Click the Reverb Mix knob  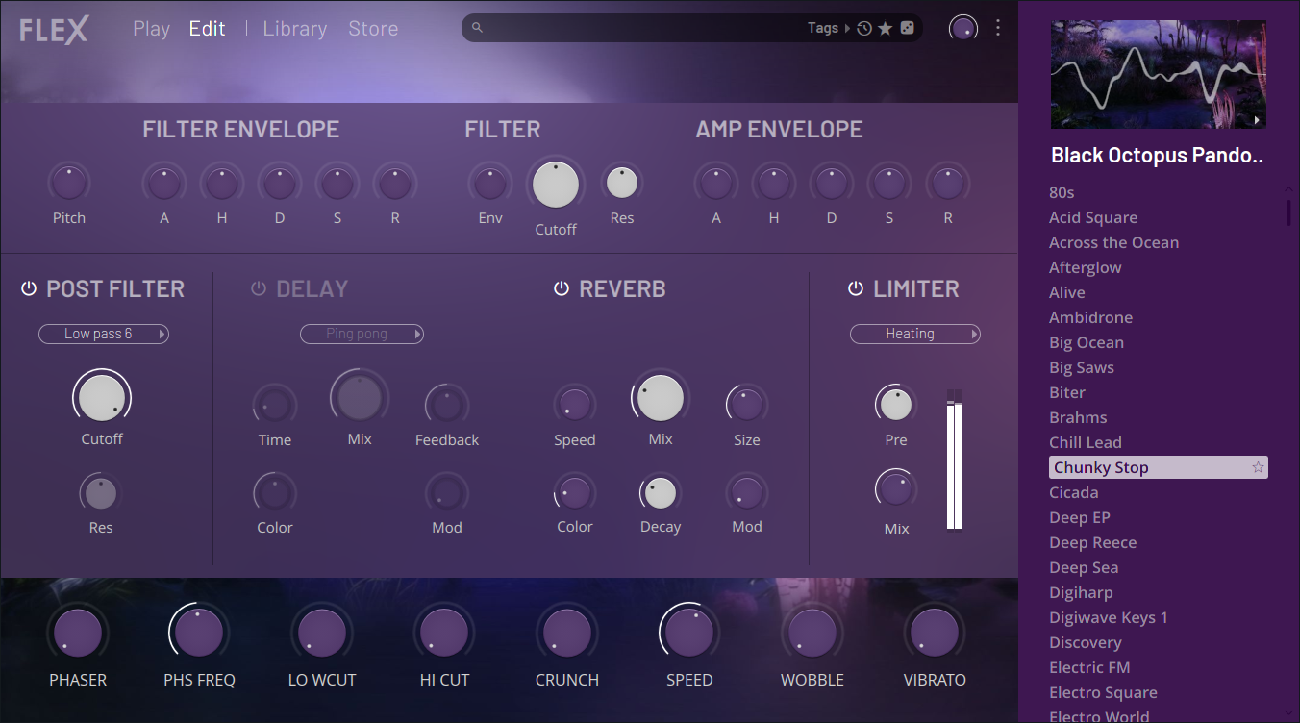coord(661,398)
